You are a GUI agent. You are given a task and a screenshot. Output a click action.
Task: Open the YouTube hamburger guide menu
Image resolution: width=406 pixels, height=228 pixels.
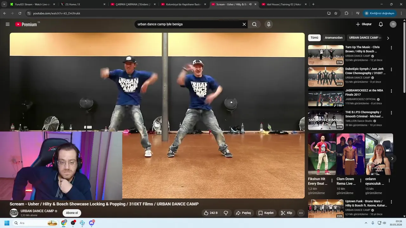[8, 24]
